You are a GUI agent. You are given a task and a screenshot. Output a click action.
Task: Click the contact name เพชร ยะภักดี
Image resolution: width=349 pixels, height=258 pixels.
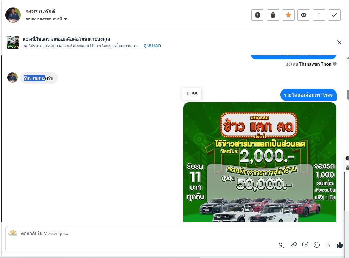(40, 12)
